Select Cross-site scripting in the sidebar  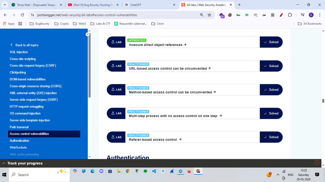(23, 59)
